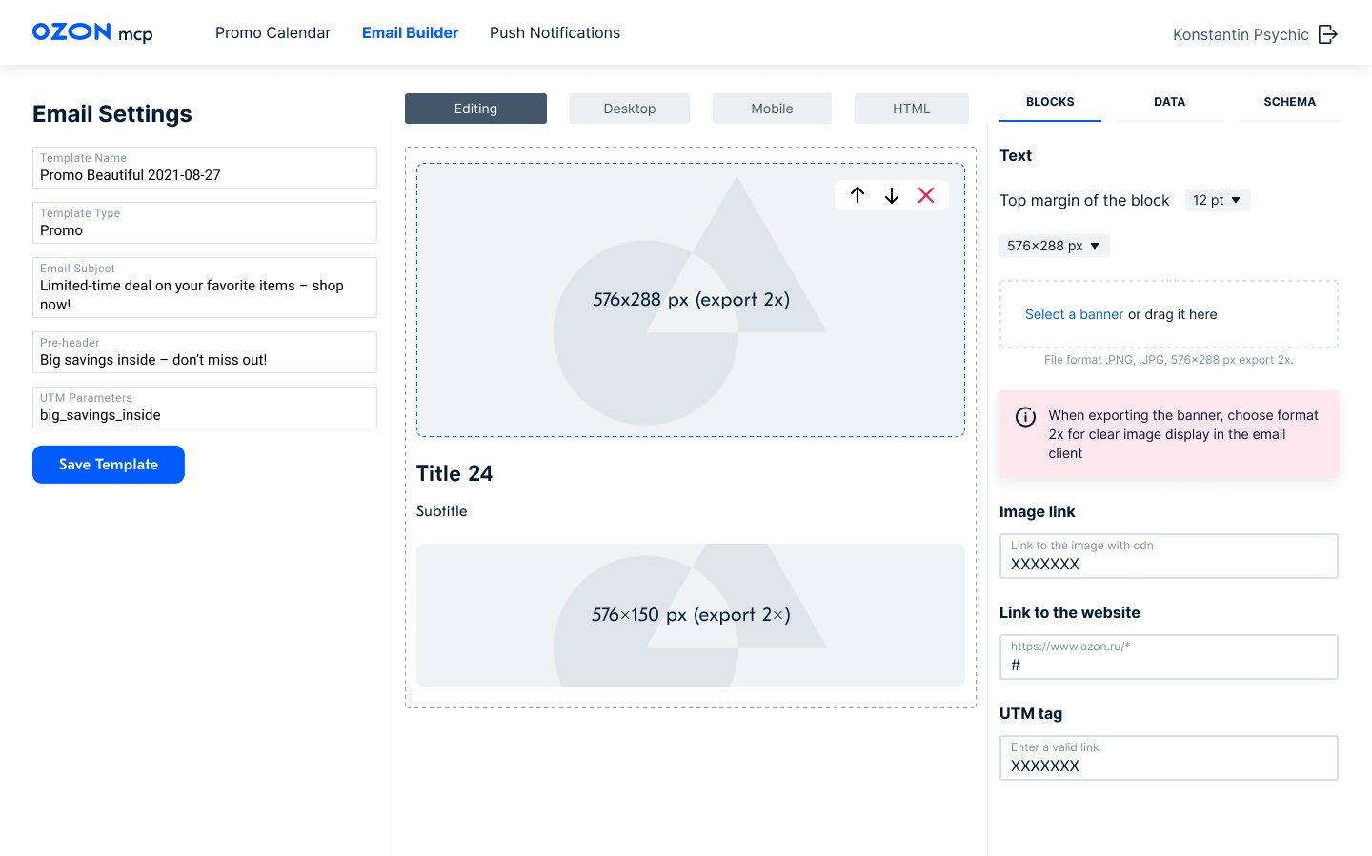Open the 12 pt top margin dropdown
1372x856 pixels.
[x=1218, y=200]
